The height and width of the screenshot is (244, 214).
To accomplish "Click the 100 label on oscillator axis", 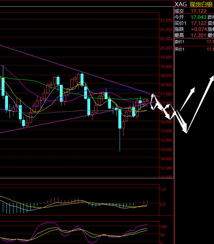I will (163, 227).
